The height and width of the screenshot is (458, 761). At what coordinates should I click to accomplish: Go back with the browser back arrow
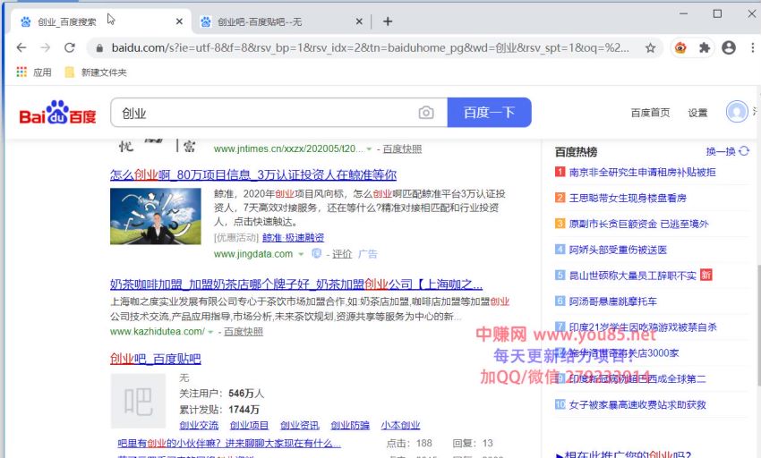tap(21, 47)
